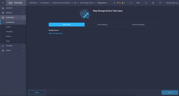Click the MONITOR chart icon

click(3, 8)
